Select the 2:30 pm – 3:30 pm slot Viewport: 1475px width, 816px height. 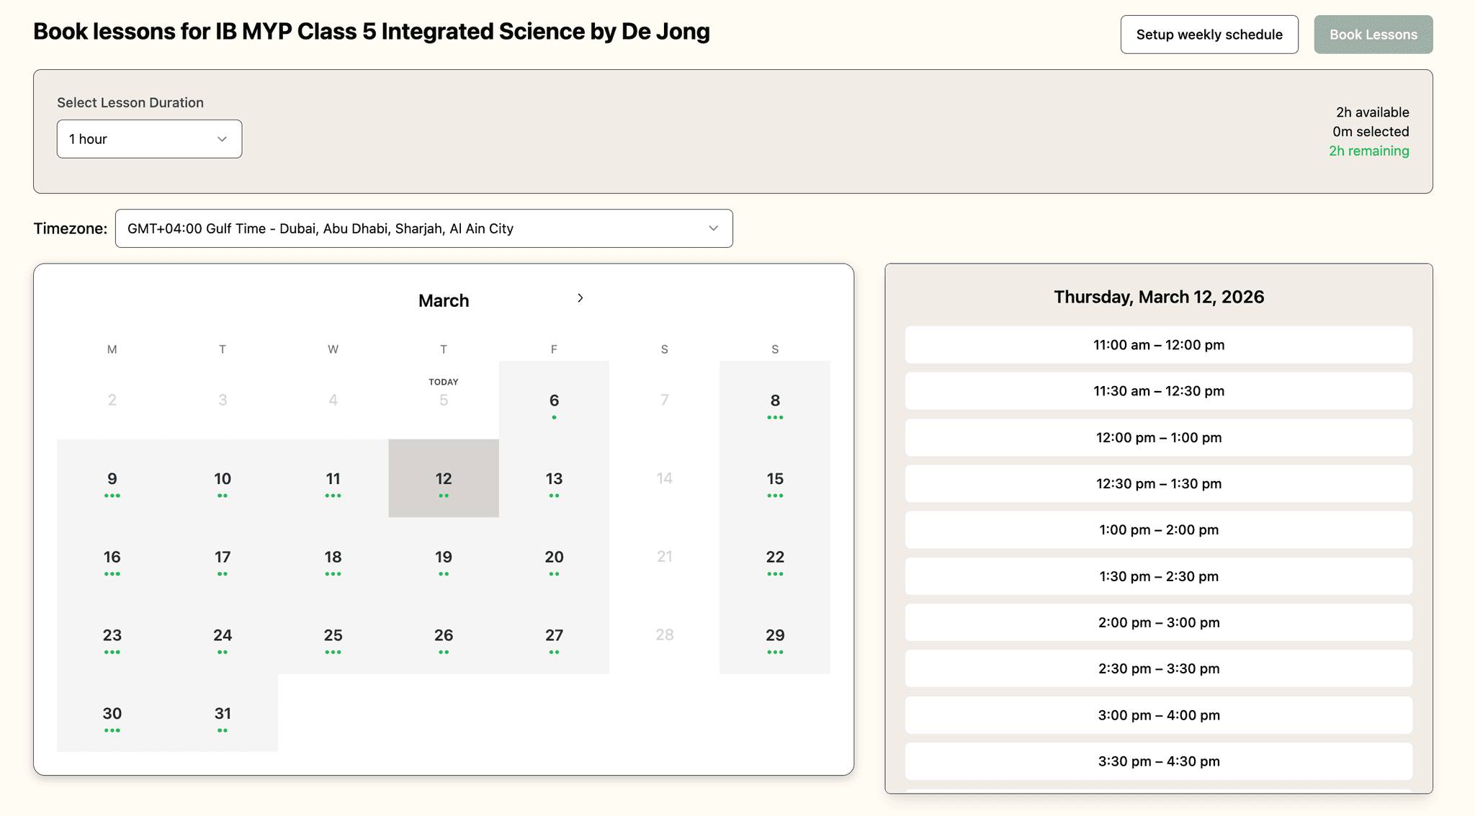pyautogui.click(x=1158, y=668)
